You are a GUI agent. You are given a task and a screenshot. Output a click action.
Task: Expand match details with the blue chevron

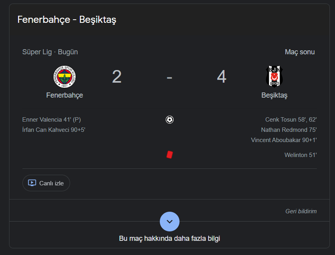pos(170,222)
